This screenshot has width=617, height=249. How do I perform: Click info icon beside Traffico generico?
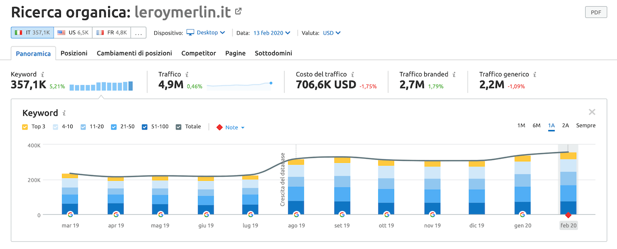535,74
